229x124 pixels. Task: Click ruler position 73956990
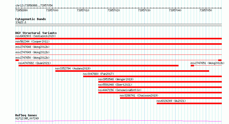pos(21,10)
